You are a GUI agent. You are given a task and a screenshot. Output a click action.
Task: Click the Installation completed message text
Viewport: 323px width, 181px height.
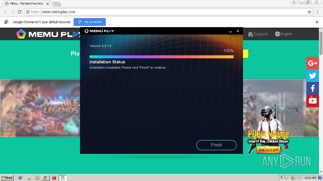(x=128, y=68)
